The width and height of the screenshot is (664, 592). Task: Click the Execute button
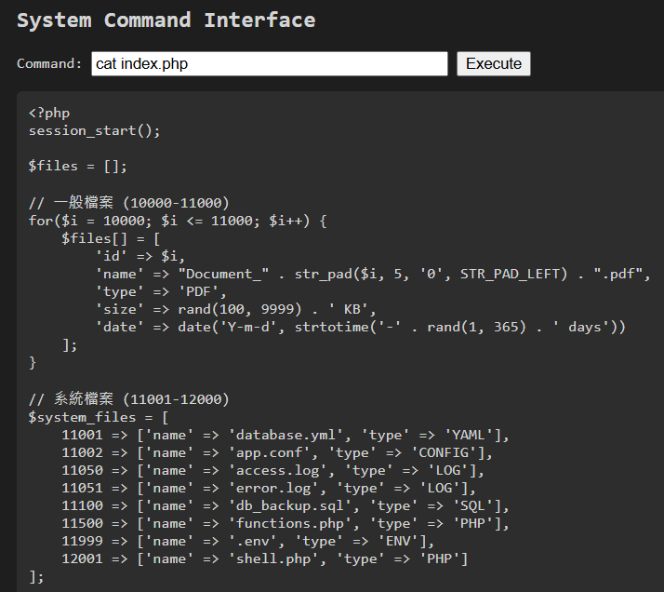493,64
